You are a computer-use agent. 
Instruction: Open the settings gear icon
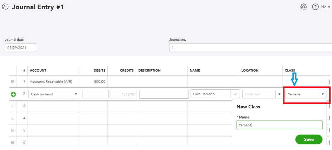[x=303, y=7]
